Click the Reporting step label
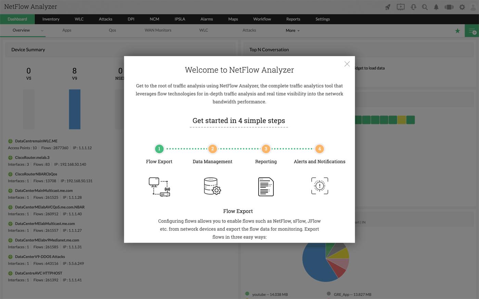This screenshot has width=479, height=299. pos(266,162)
